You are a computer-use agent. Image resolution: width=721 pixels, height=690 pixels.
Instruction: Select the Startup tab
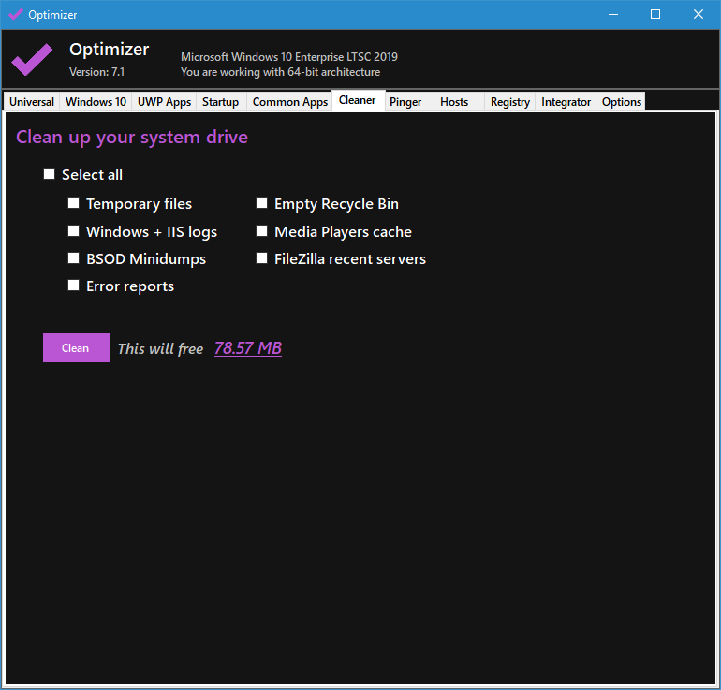[221, 102]
